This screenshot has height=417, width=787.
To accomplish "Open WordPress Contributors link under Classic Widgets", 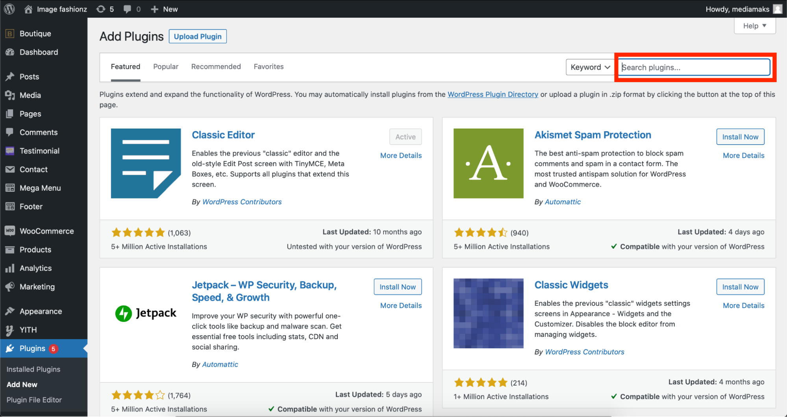I will point(585,352).
